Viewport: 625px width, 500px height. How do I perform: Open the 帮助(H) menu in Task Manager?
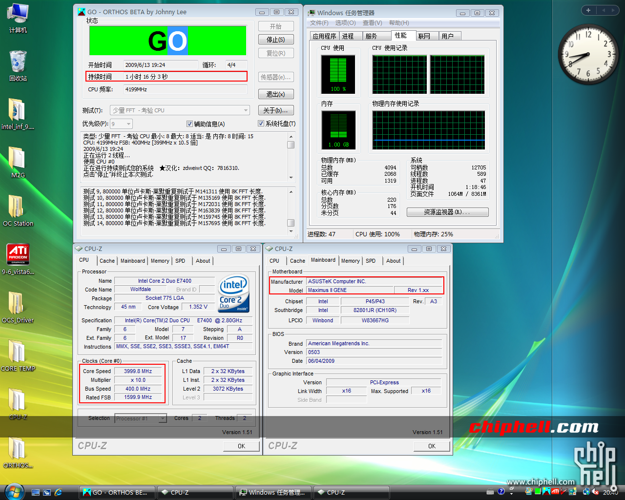tap(399, 23)
